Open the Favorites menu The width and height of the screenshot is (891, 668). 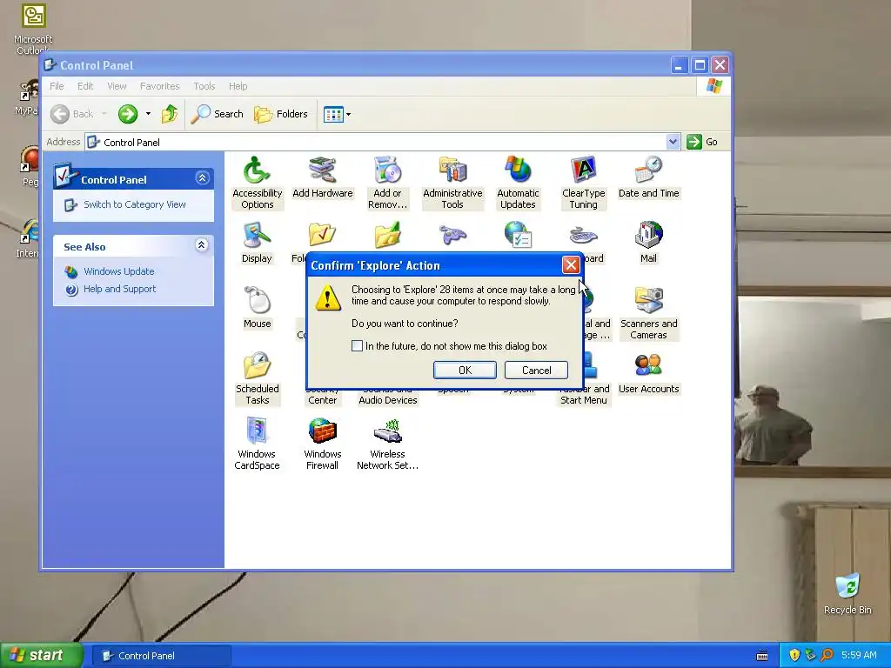(160, 86)
